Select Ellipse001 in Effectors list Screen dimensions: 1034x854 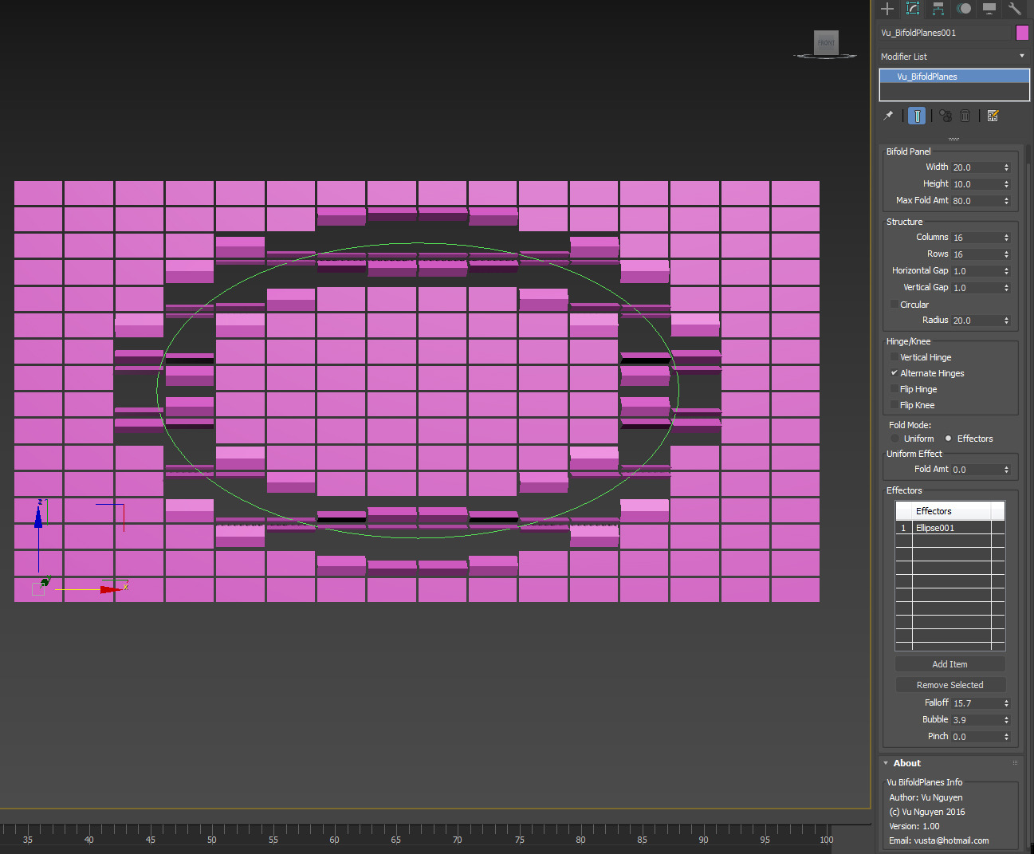pyautogui.click(x=935, y=528)
